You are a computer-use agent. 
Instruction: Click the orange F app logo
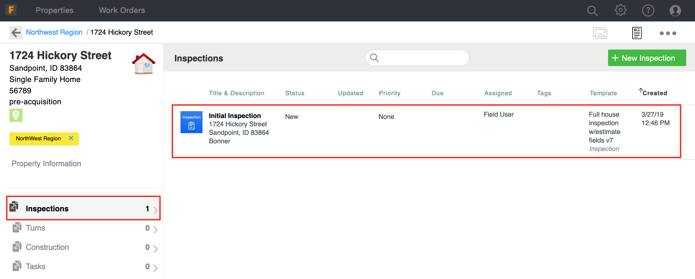click(x=11, y=10)
